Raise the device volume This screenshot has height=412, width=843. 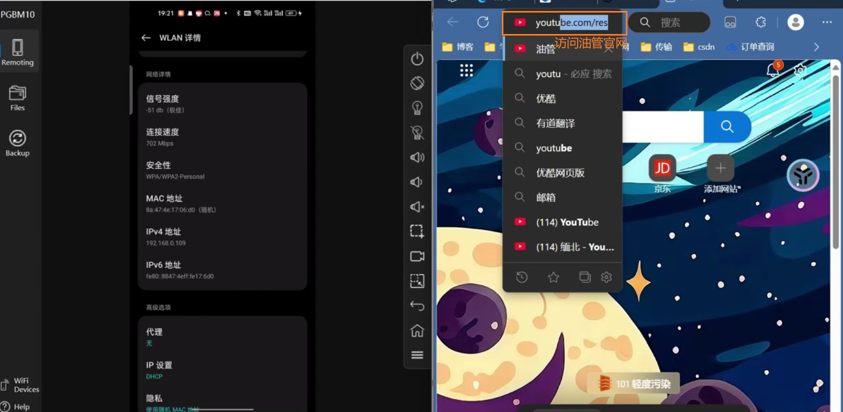417,157
